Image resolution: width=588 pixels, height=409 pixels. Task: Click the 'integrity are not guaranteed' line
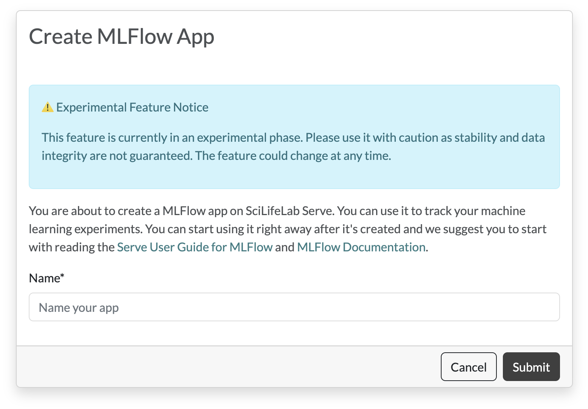[117, 156]
